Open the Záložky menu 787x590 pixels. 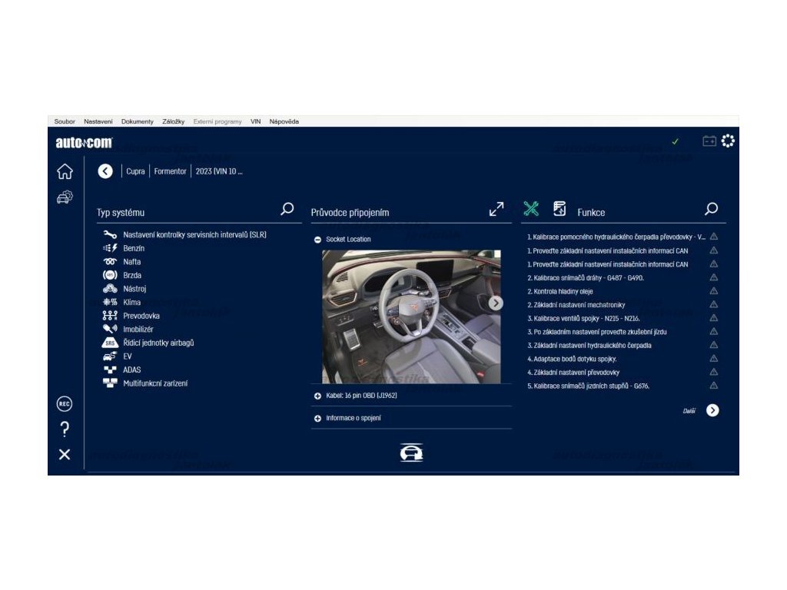pyautogui.click(x=174, y=121)
